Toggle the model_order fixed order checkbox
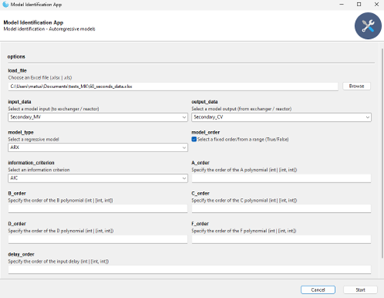384x298 pixels. pyautogui.click(x=194, y=140)
